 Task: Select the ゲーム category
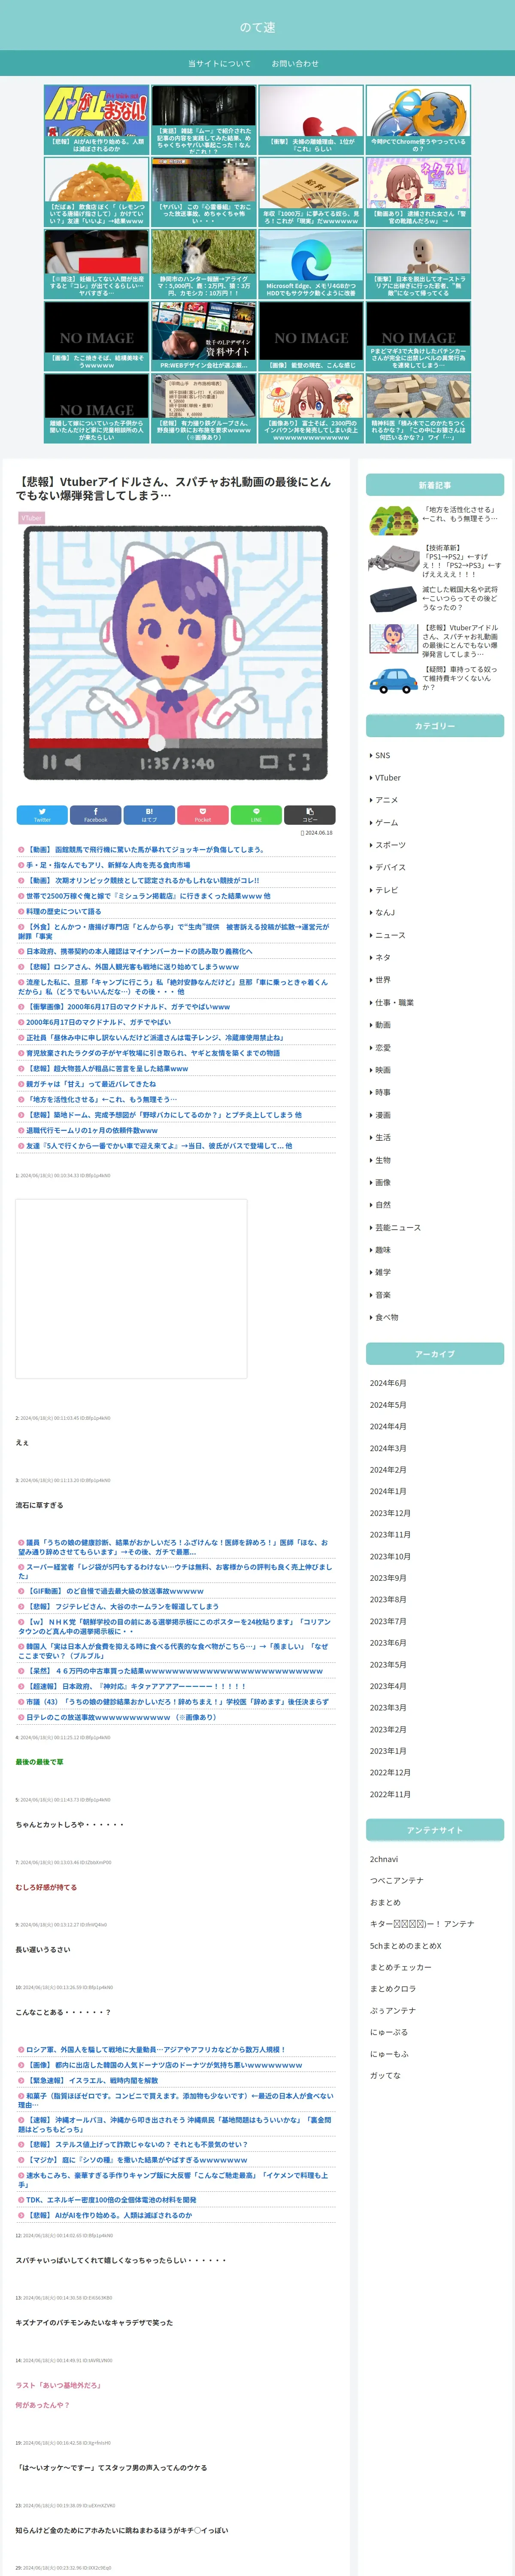pyautogui.click(x=385, y=823)
